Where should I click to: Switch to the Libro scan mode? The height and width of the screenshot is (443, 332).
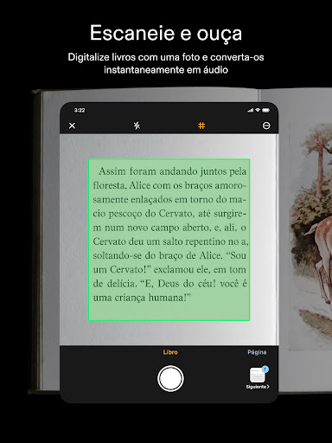click(170, 352)
